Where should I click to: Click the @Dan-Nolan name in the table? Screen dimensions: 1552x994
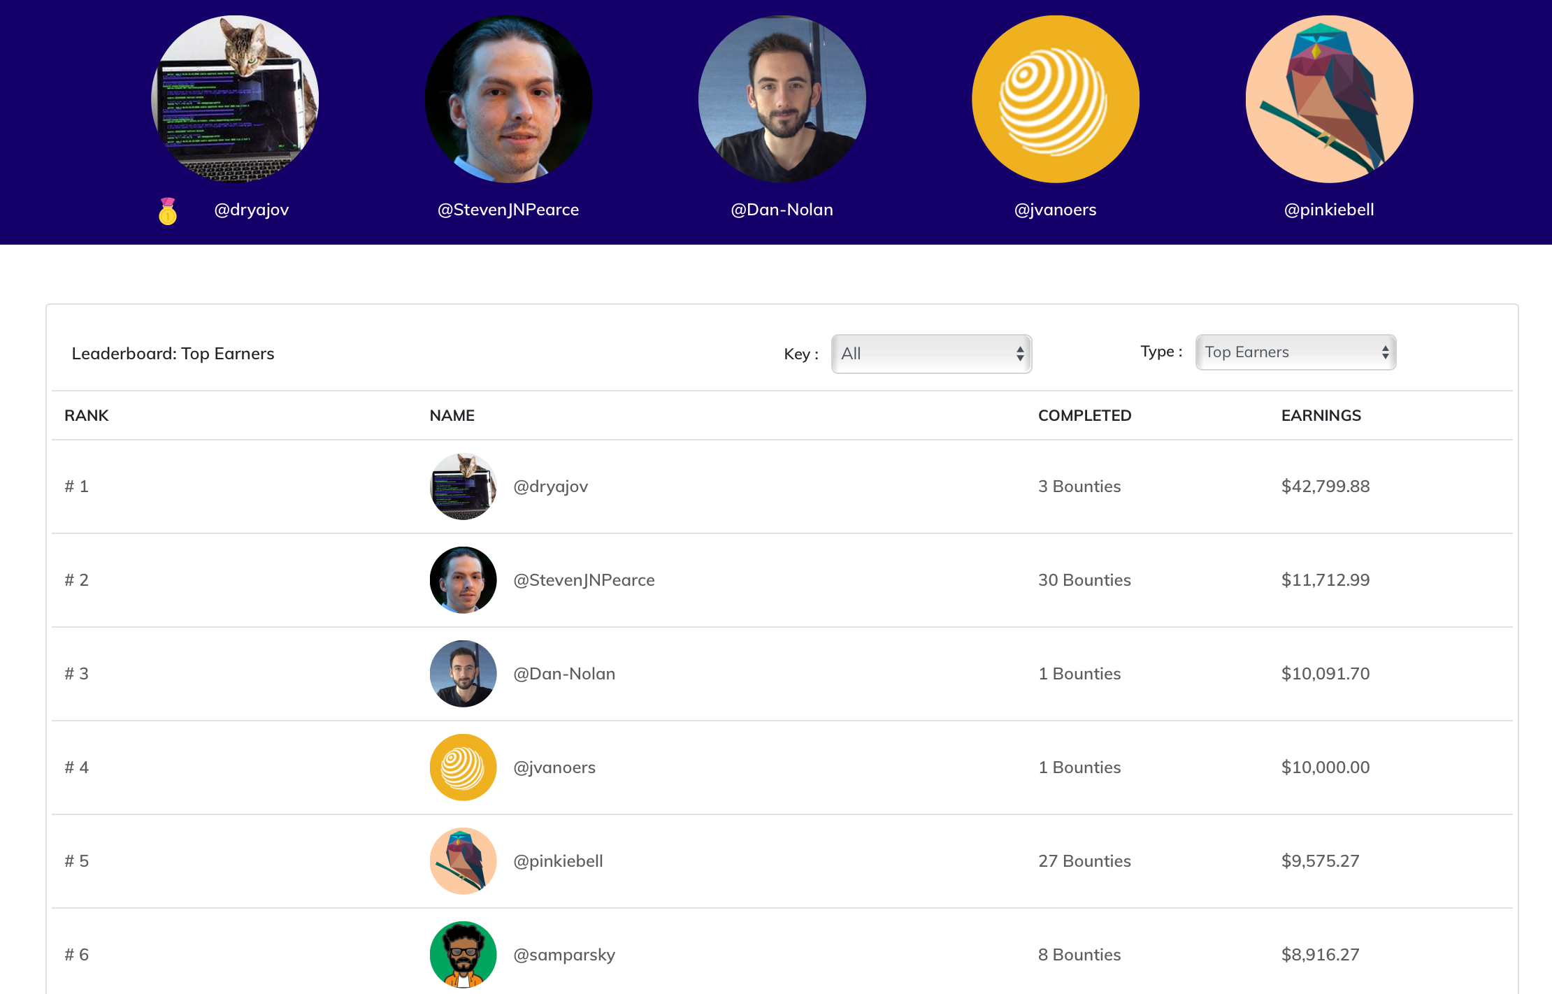[564, 674]
